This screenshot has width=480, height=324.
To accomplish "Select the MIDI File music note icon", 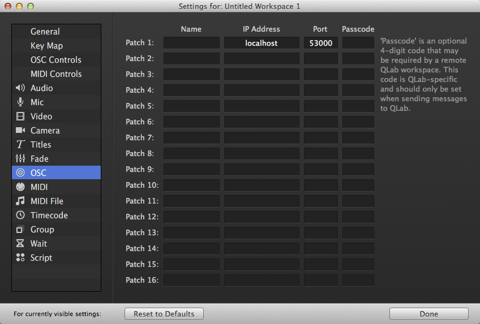I will click(20, 201).
